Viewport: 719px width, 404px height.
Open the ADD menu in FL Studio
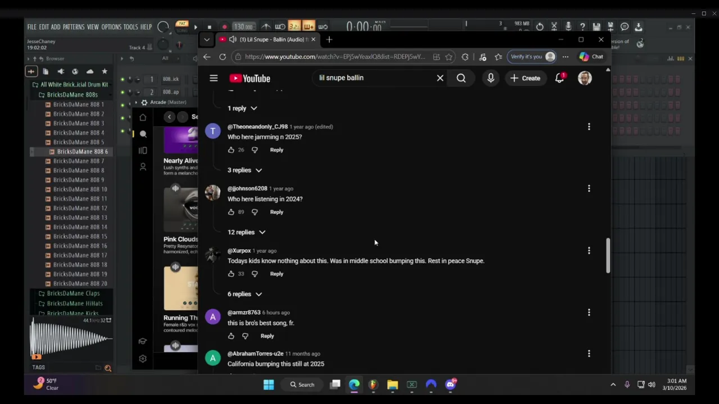click(x=56, y=27)
